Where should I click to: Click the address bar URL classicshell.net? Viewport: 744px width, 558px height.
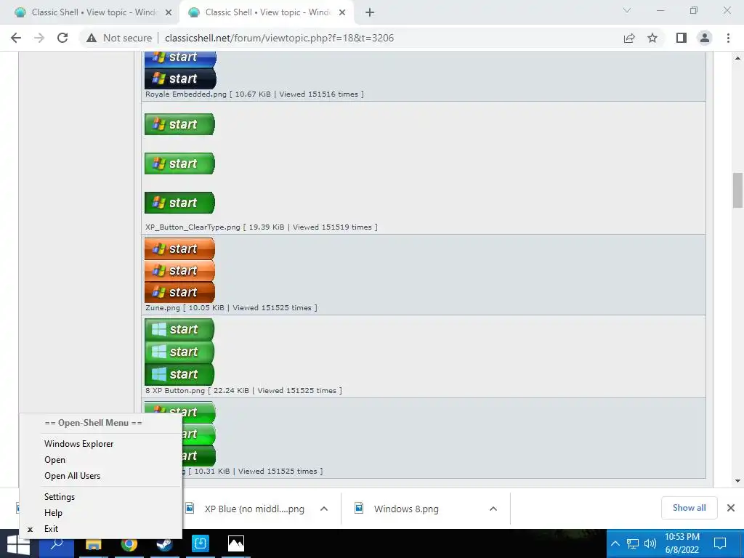pos(279,38)
